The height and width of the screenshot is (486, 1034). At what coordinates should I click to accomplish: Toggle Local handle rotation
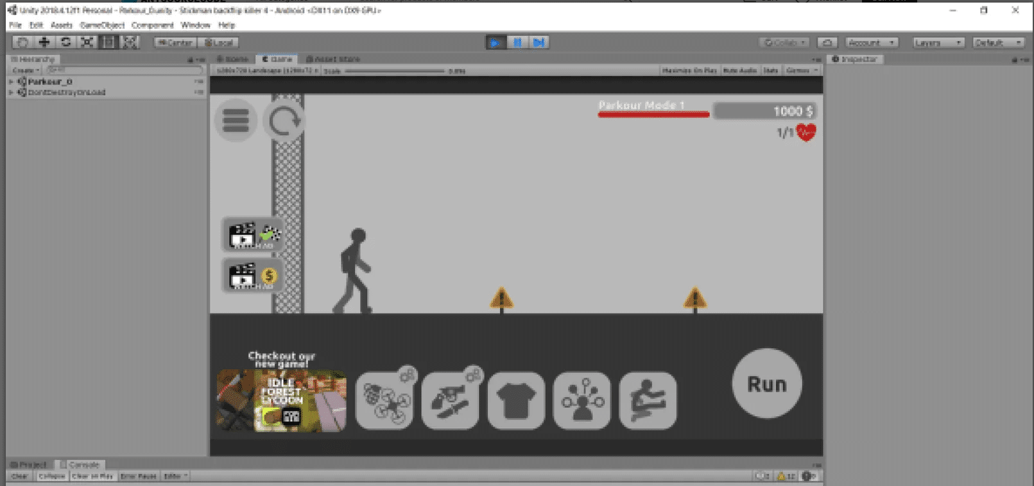click(x=218, y=42)
